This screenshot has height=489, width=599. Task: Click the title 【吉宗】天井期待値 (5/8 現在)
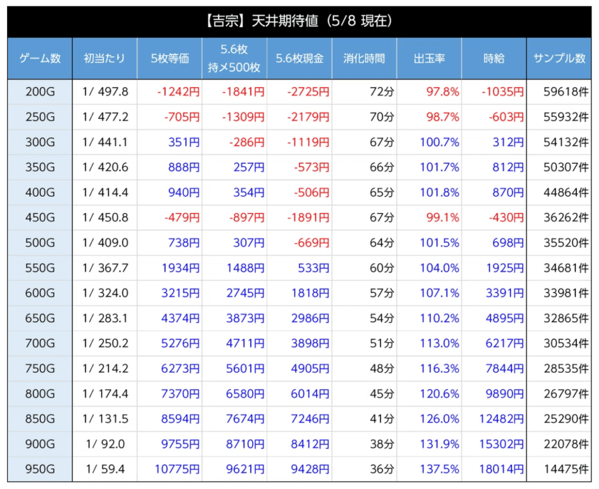(299, 21)
